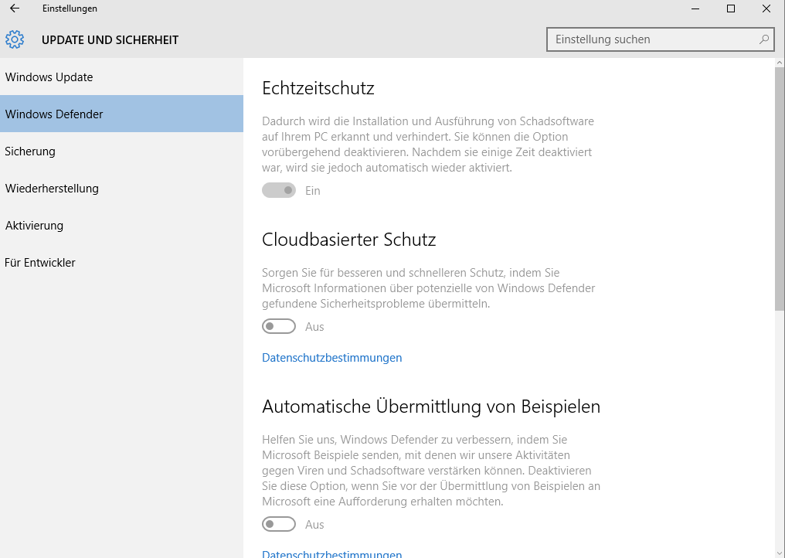Turn on Automatische Übermittlung von Beispielen switch
Viewport: 785px width, 558px height.
[x=279, y=525]
